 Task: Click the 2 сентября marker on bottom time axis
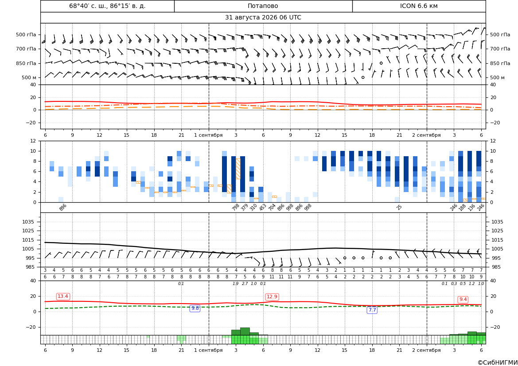point(426,350)
